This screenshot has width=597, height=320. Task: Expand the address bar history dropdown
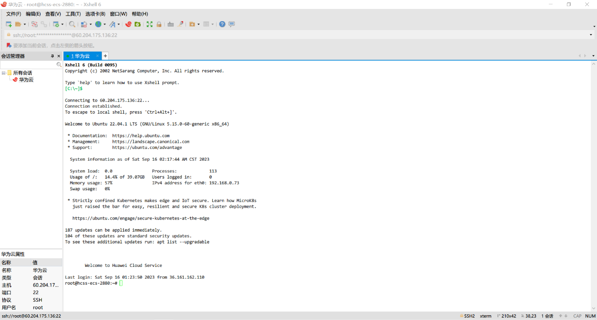click(x=591, y=35)
